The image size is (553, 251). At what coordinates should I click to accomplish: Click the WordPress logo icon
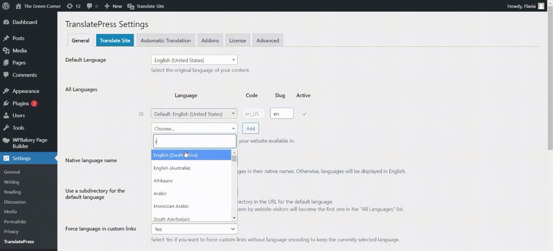[x=6, y=6]
